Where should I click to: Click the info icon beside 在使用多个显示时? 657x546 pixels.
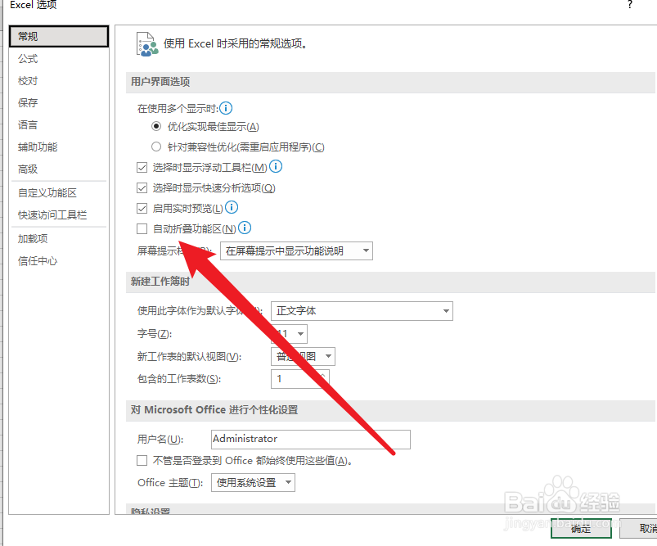pos(226,108)
